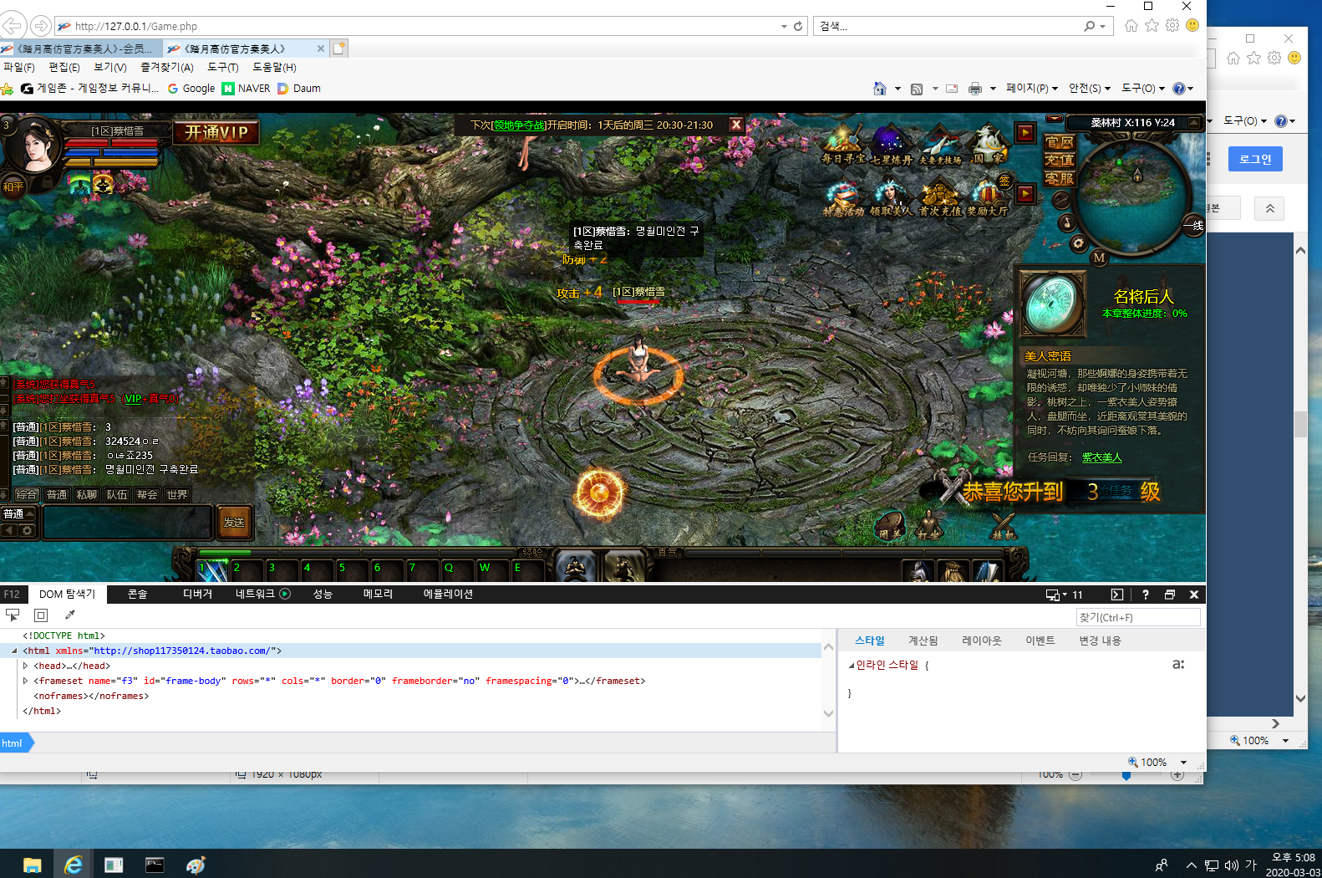The image size is (1322, 878).
Task: Click the 紫衣美人 quest link
Action: click(x=1101, y=457)
